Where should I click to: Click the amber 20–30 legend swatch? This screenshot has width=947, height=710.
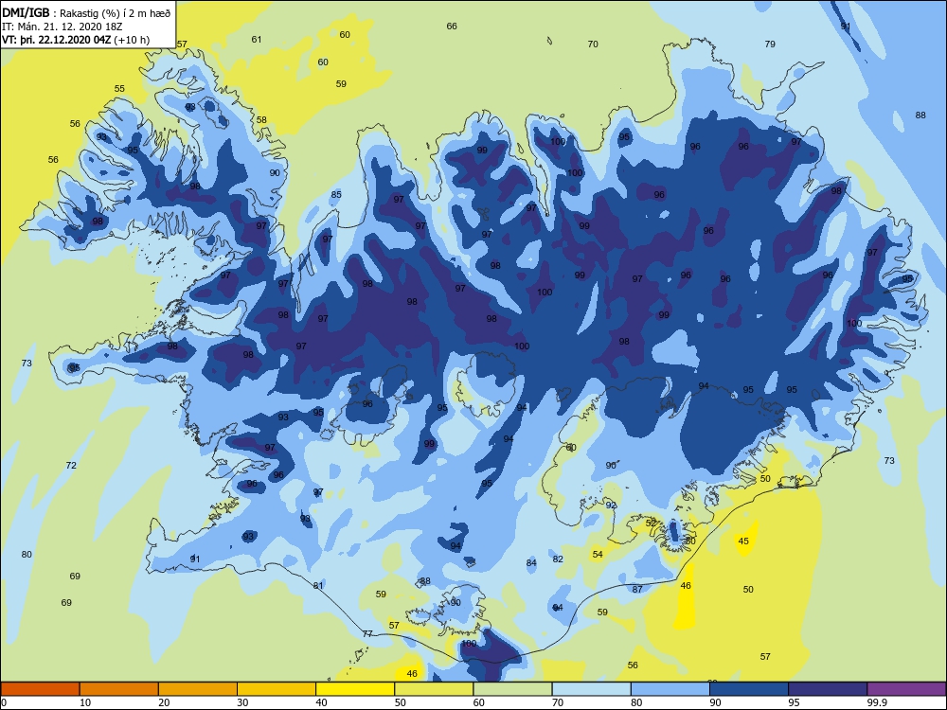point(198,689)
